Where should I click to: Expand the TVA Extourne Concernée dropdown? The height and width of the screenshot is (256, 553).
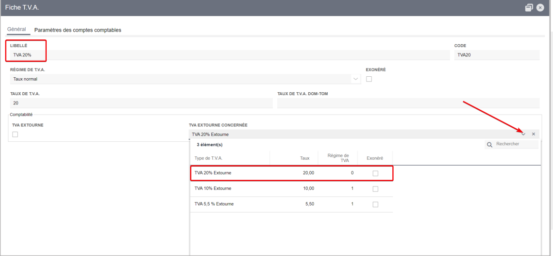tap(523, 134)
